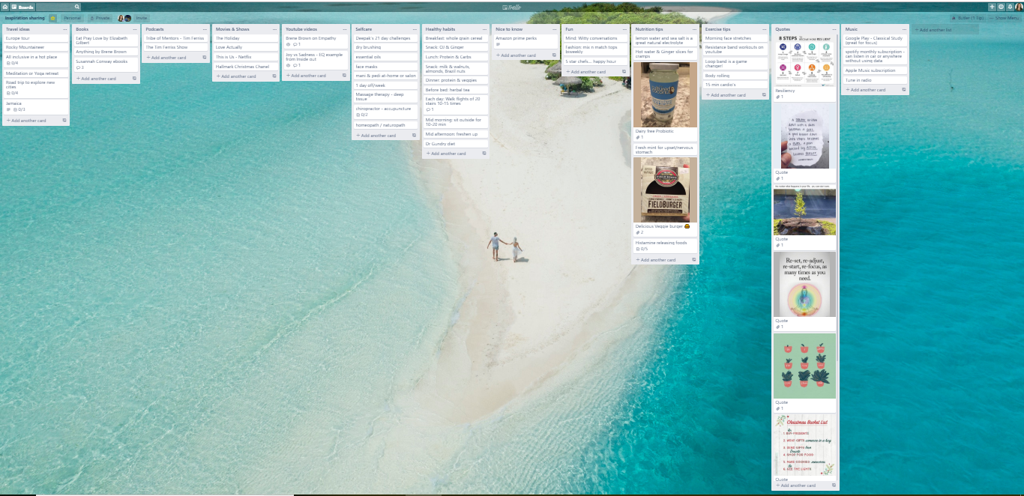Open Amazon prime perks card
The image size is (1024, 496).
click(x=525, y=41)
